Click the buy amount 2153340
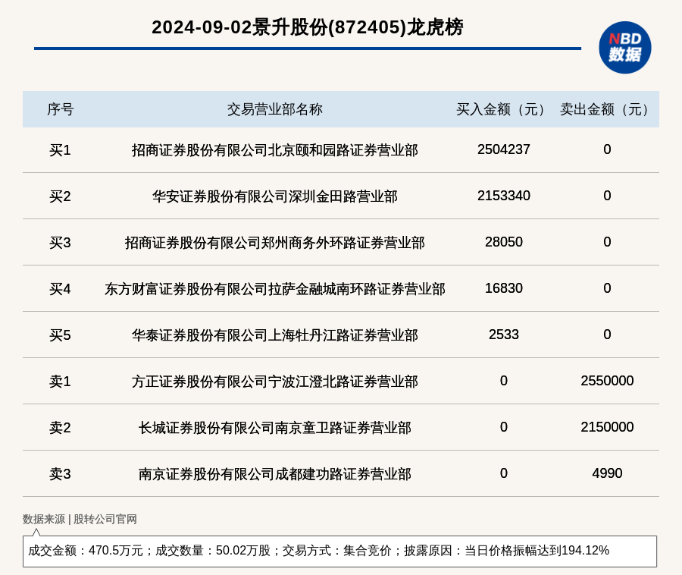This screenshot has width=682, height=575. 504,196
